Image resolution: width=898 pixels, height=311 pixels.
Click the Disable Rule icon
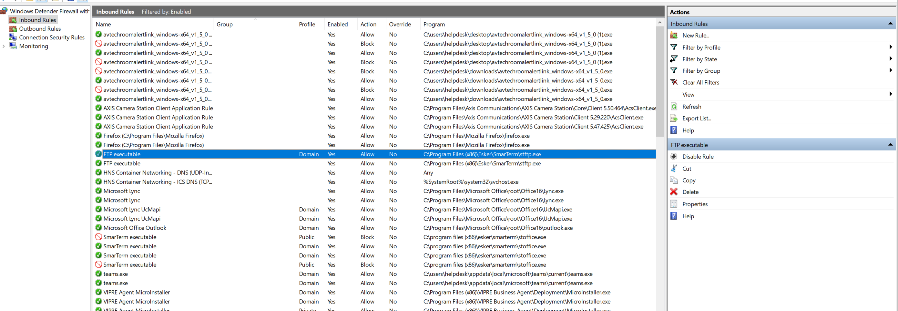(x=674, y=157)
